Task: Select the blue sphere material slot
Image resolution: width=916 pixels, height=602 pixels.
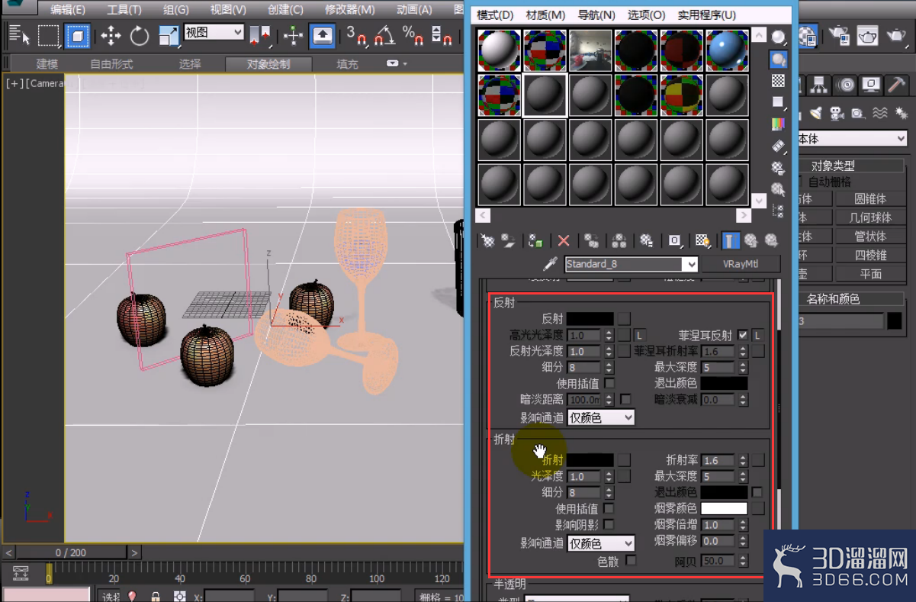Action: pos(727,50)
